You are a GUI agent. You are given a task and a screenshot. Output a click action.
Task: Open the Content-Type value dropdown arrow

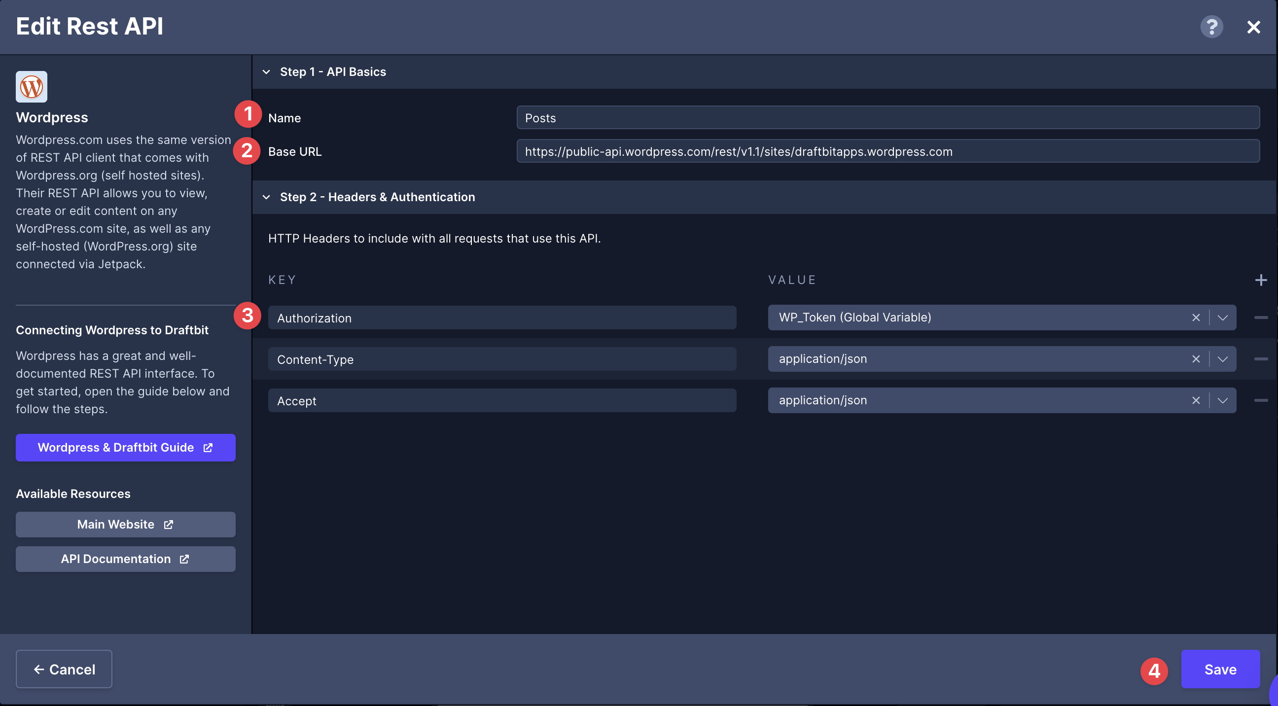[1222, 359]
